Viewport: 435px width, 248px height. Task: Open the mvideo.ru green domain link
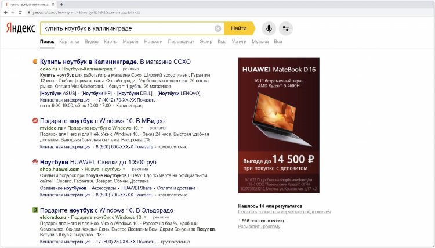click(51, 128)
